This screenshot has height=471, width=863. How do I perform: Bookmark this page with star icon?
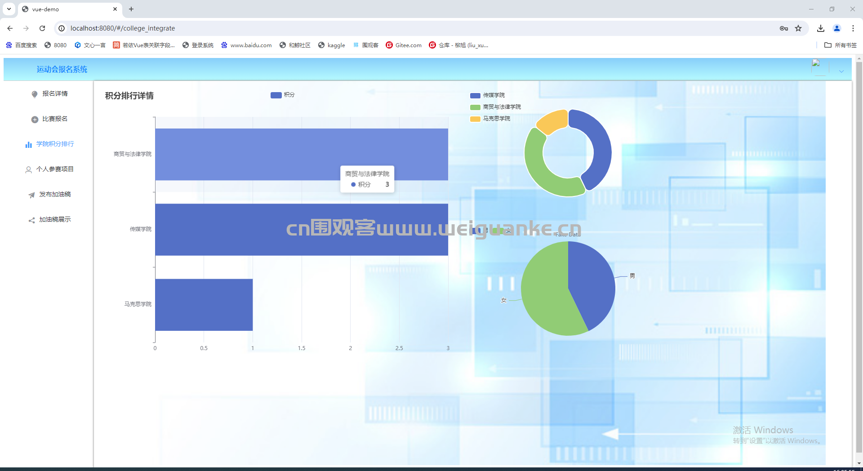[x=798, y=28]
